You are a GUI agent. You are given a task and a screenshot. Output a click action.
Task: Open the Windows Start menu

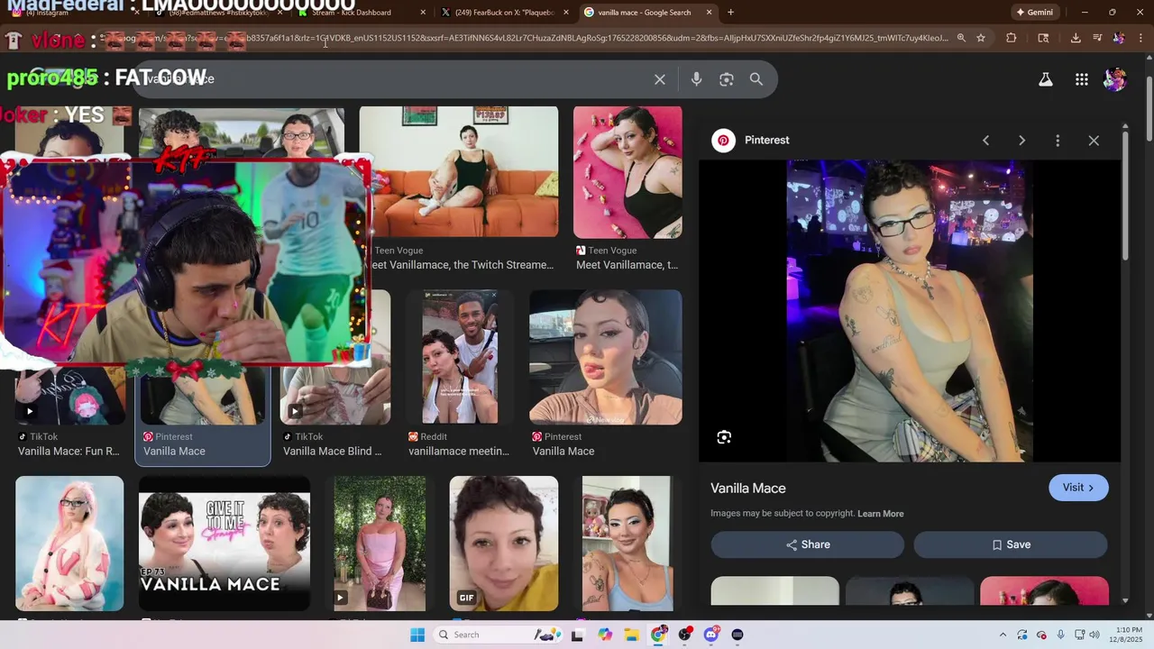[x=417, y=635]
